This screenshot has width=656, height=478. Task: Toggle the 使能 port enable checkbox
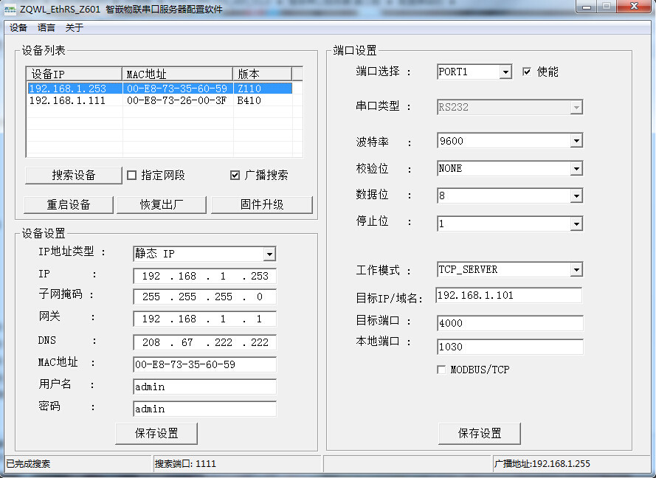pos(527,72)
